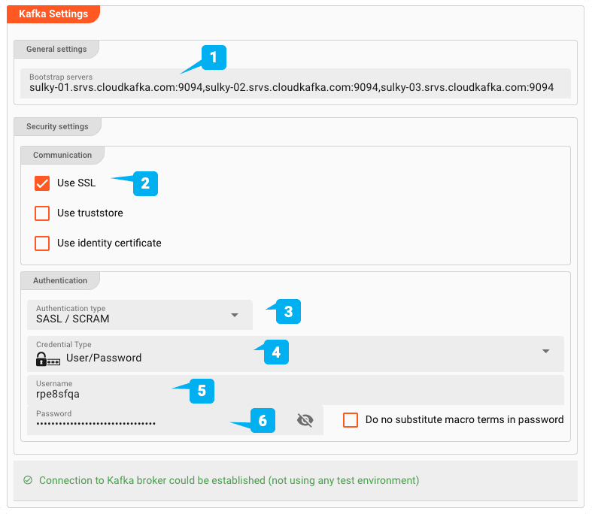Click the blue callout marker number 4
592x514 pixels.
[x=276, y=352]
